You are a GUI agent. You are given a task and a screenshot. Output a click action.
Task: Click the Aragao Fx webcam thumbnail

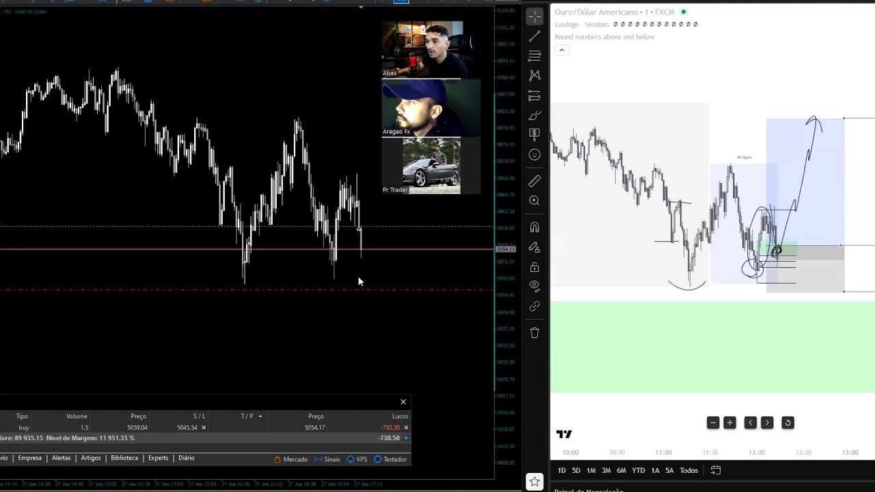click(x=431, y=108)
